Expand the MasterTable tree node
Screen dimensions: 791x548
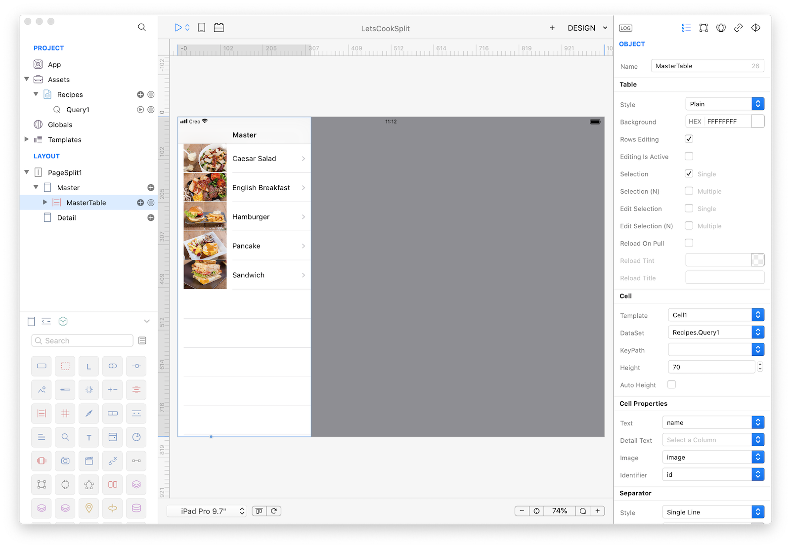coord(45,202)
